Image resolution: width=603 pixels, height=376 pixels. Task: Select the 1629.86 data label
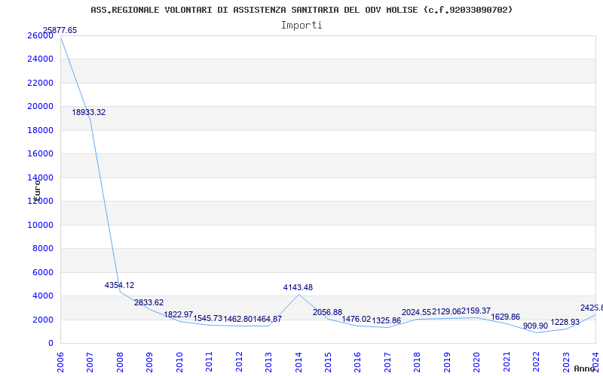pyautogui.click(x=506, y=317)
